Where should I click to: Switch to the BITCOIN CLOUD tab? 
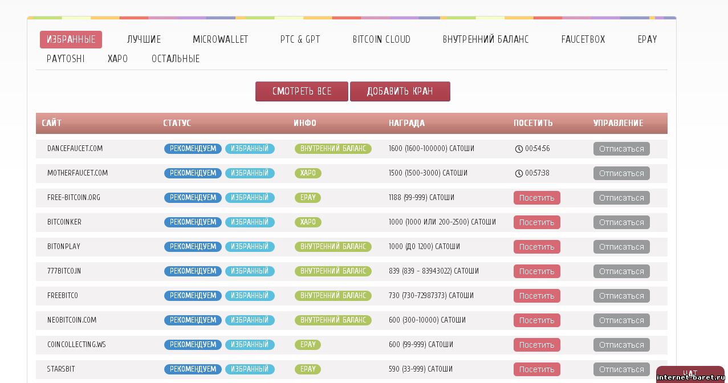pos(381,40)
